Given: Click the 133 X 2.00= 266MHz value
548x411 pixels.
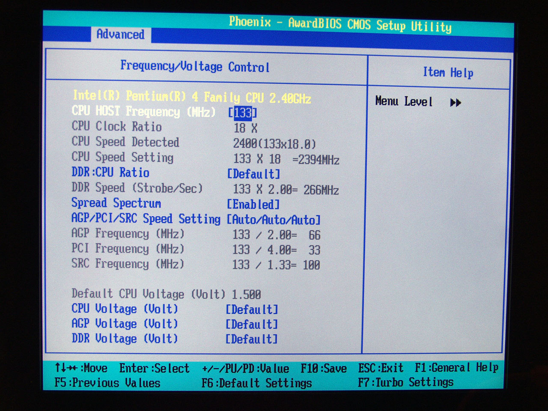Looking at the screenshot, I should [x=286, y=190].
